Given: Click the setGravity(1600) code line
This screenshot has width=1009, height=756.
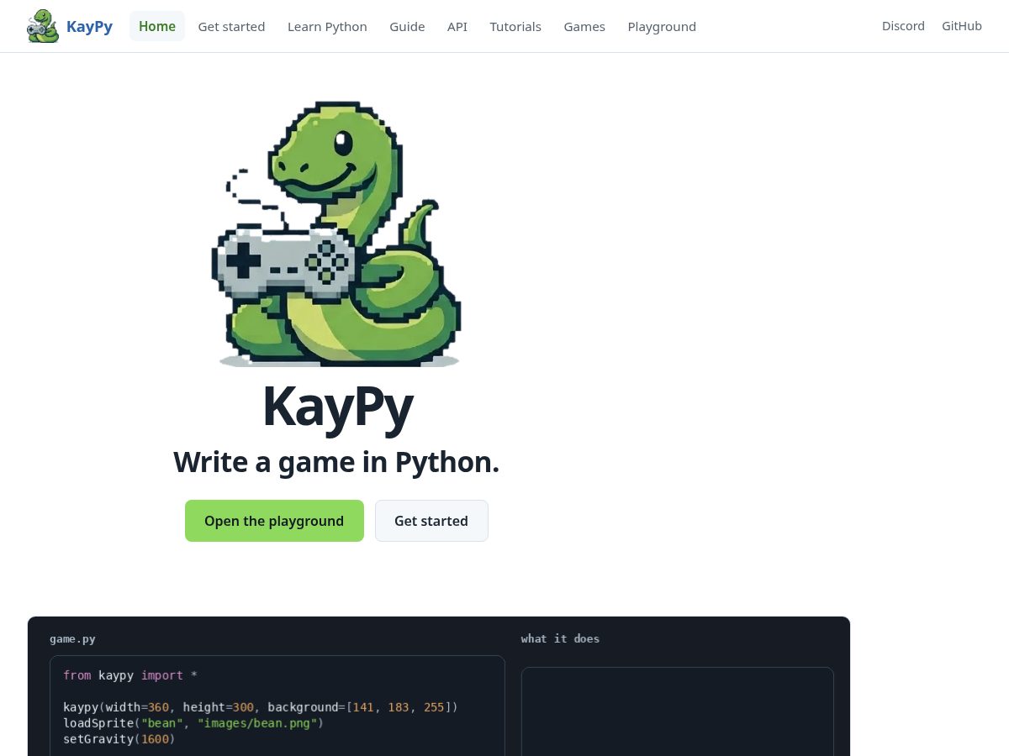Looking at the screenshot, I should coord(119,739).
